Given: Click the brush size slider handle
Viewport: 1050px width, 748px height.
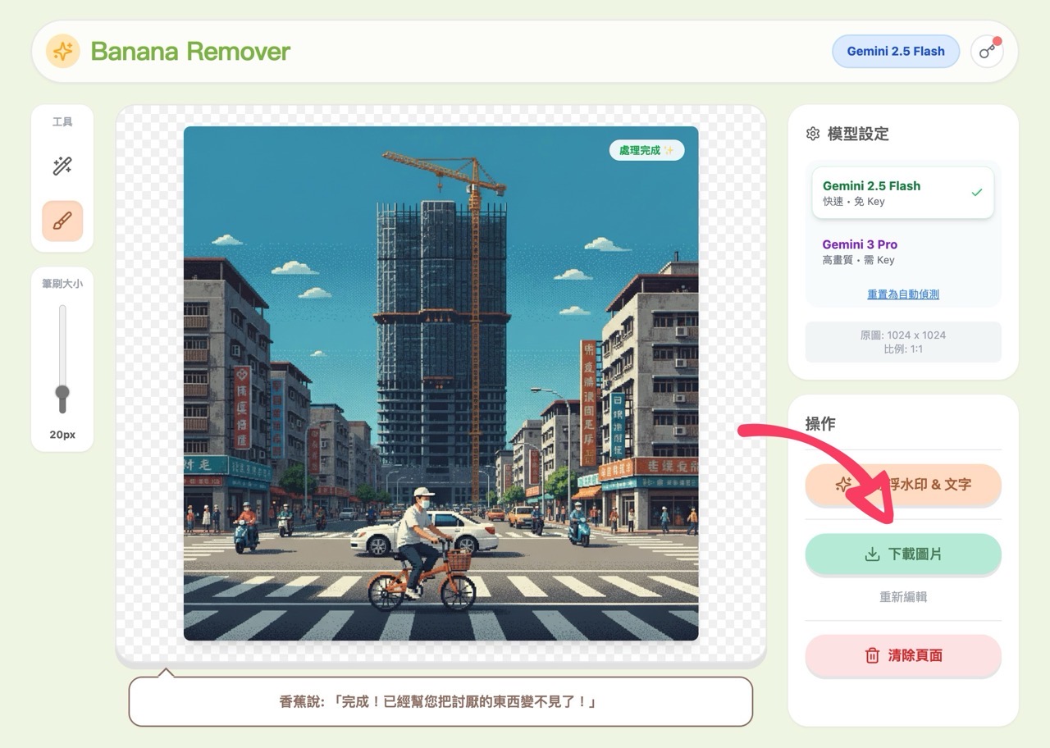Looking at the screenshot, I should coord(62,394).
